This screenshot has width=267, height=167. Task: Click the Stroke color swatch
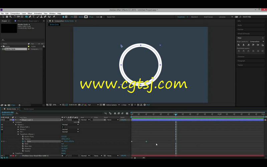click(x=86, y=17)
